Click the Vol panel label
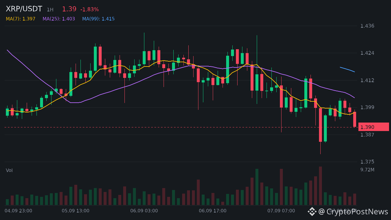The width and height of the screenshot is (391, 220). pyautogui.click(x=9, y=170)
